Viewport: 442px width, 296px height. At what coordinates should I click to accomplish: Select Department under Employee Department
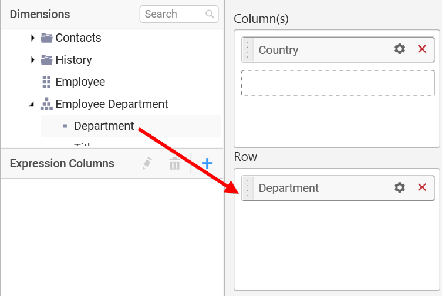point(104,126)
